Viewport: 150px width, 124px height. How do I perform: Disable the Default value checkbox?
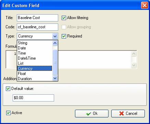point(8,89)
